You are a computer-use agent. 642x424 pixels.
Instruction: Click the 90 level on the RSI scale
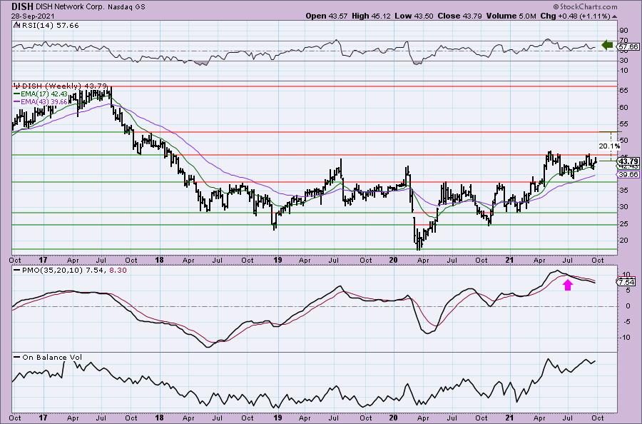pyautogui.click(x=623, y=31)
